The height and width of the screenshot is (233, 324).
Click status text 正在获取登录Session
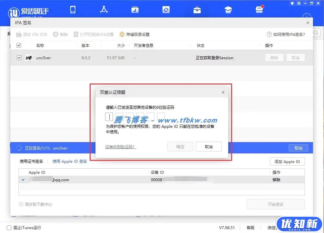click(215, 58)
